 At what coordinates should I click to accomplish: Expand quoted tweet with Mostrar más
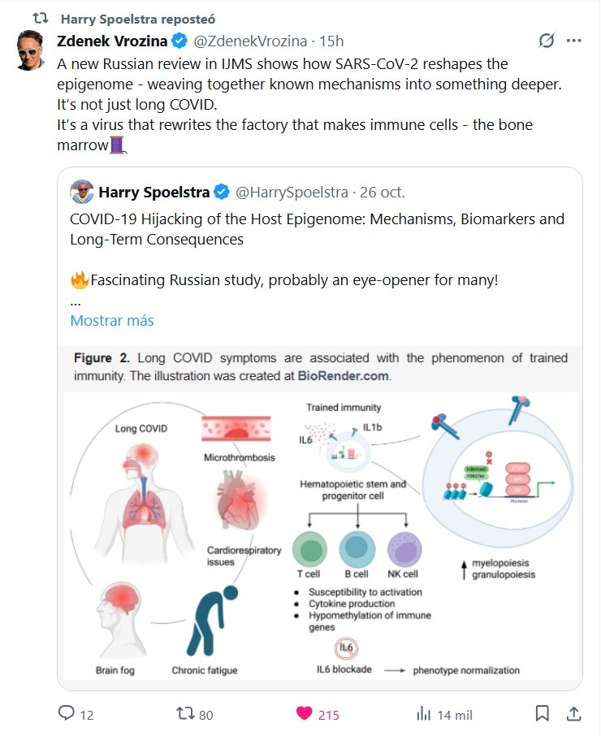(x=112, y=320)
